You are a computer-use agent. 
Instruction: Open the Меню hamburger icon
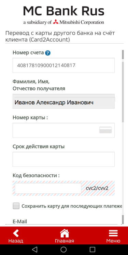[x=113, y=234]
